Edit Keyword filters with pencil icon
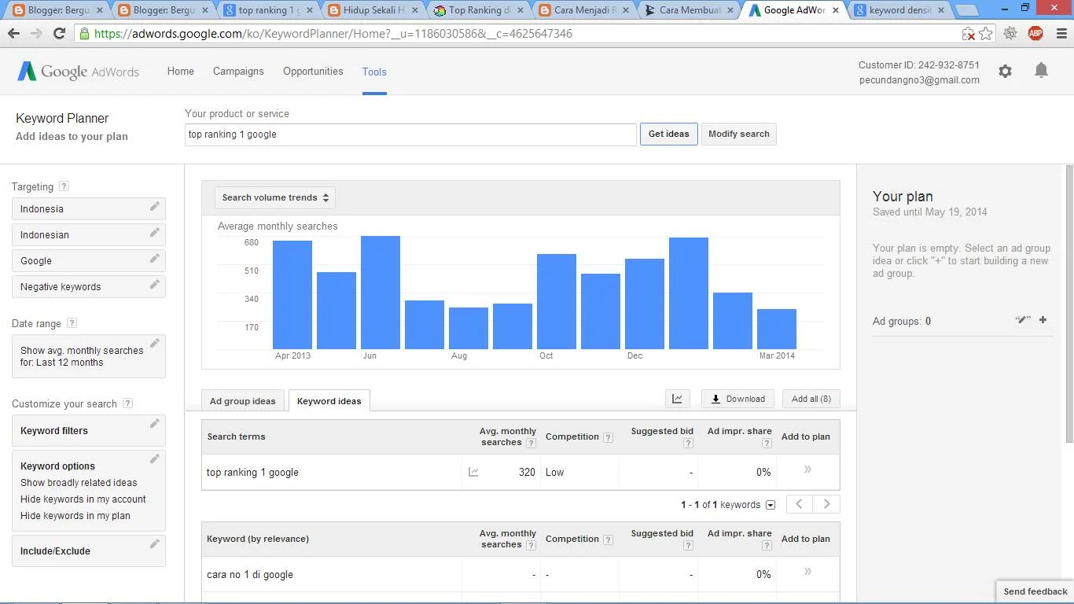This screenshot has width=1074, height=604. (155, 424)
